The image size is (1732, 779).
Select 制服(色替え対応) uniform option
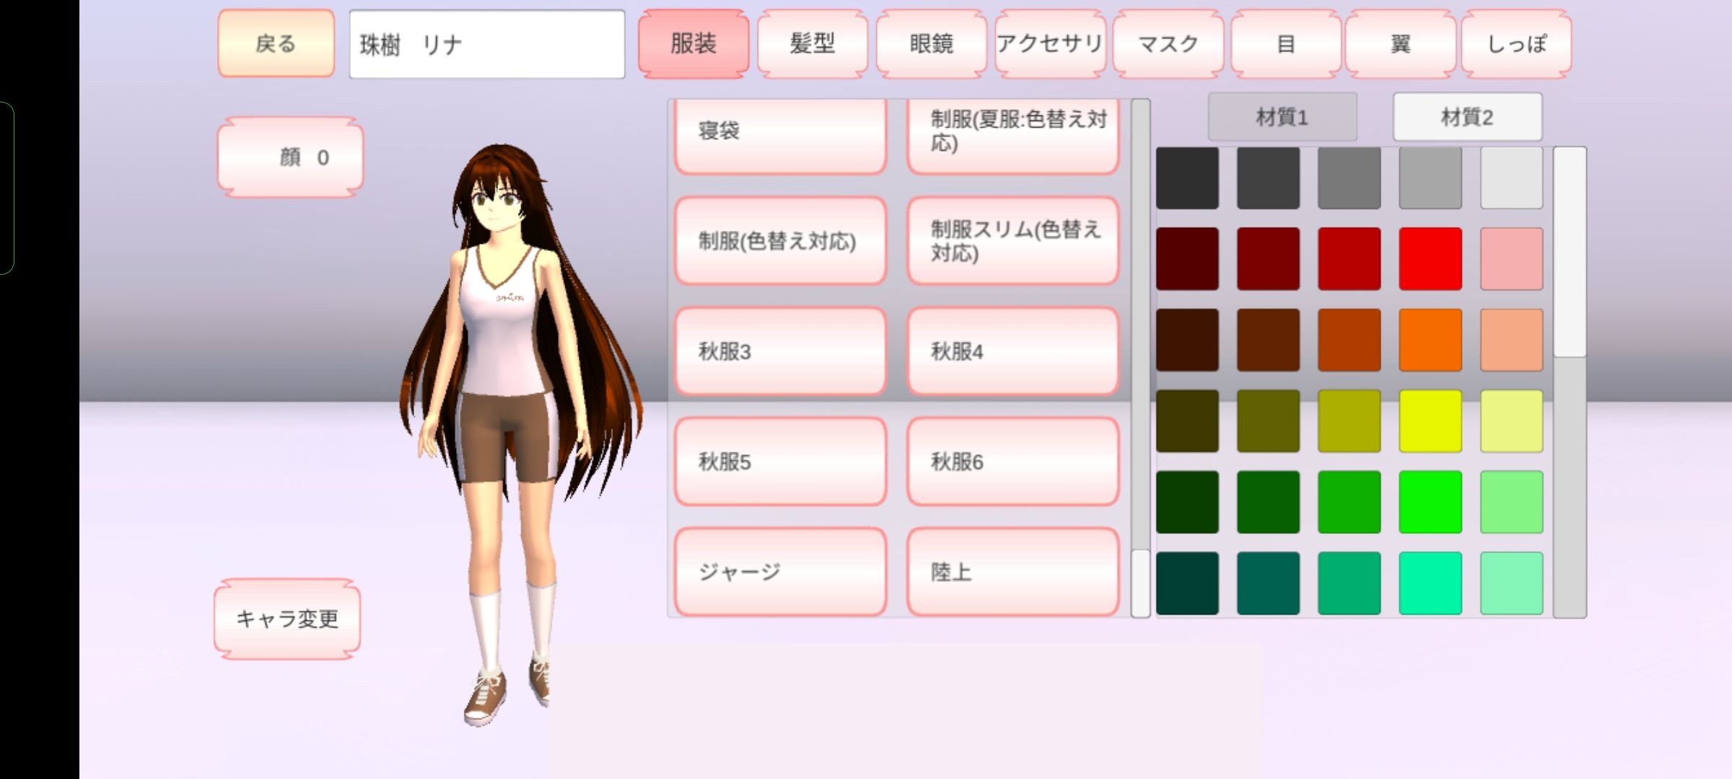(x=780, y=241)
